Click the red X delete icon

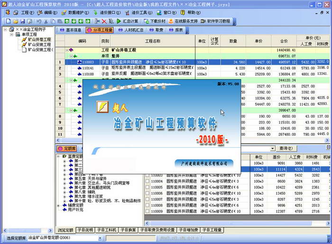click(x=104, y=21)
